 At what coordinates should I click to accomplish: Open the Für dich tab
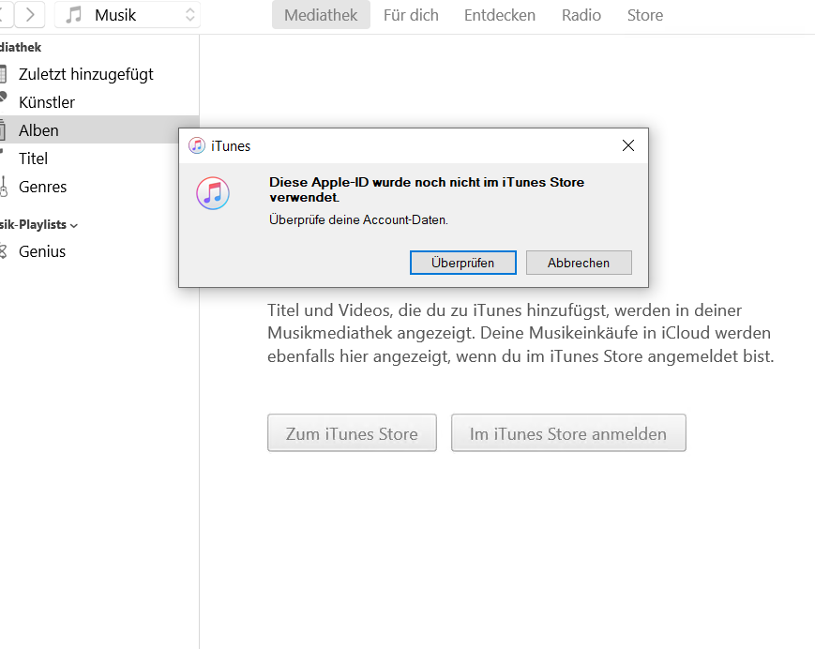coord(411,15)
